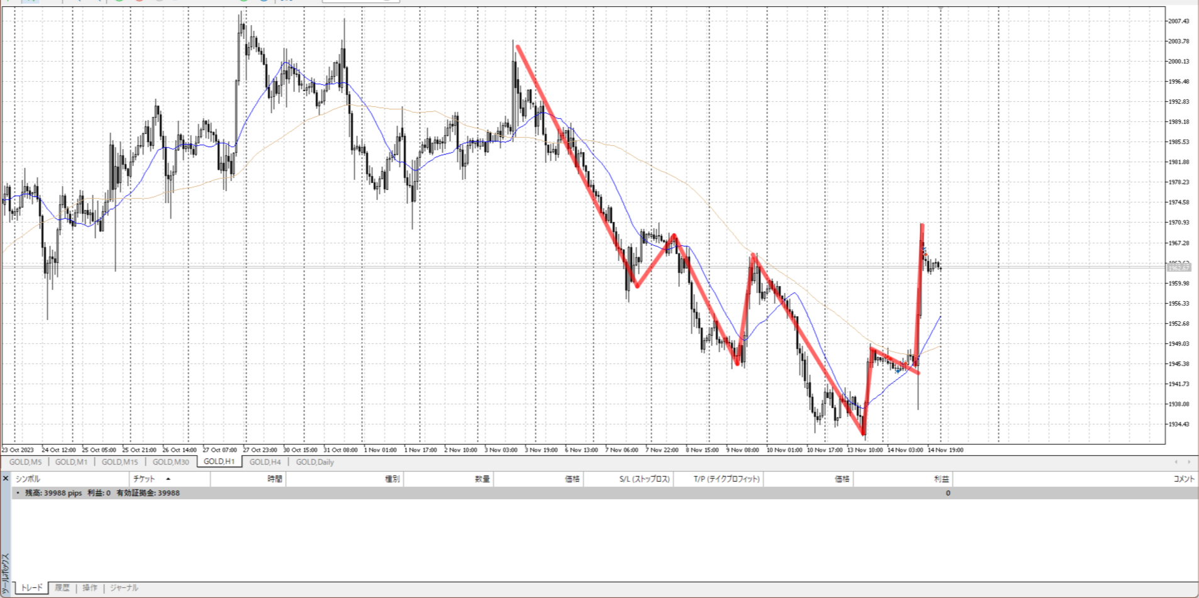The height and width of the screenshot is (598, 1199).
Task: Sort by the シンボル column header
Action: pyautogui.click(x=28, y=479)
